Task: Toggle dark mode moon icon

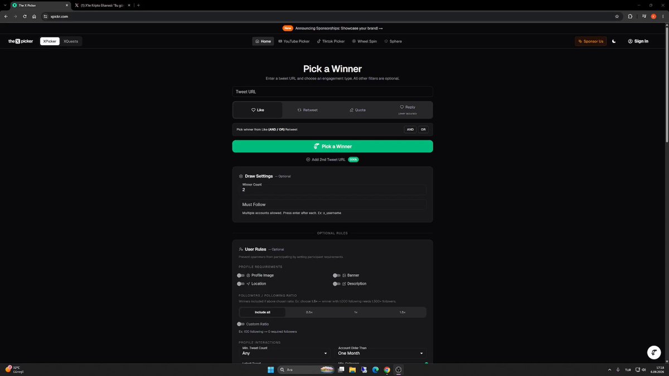Action: click(614, 41)
